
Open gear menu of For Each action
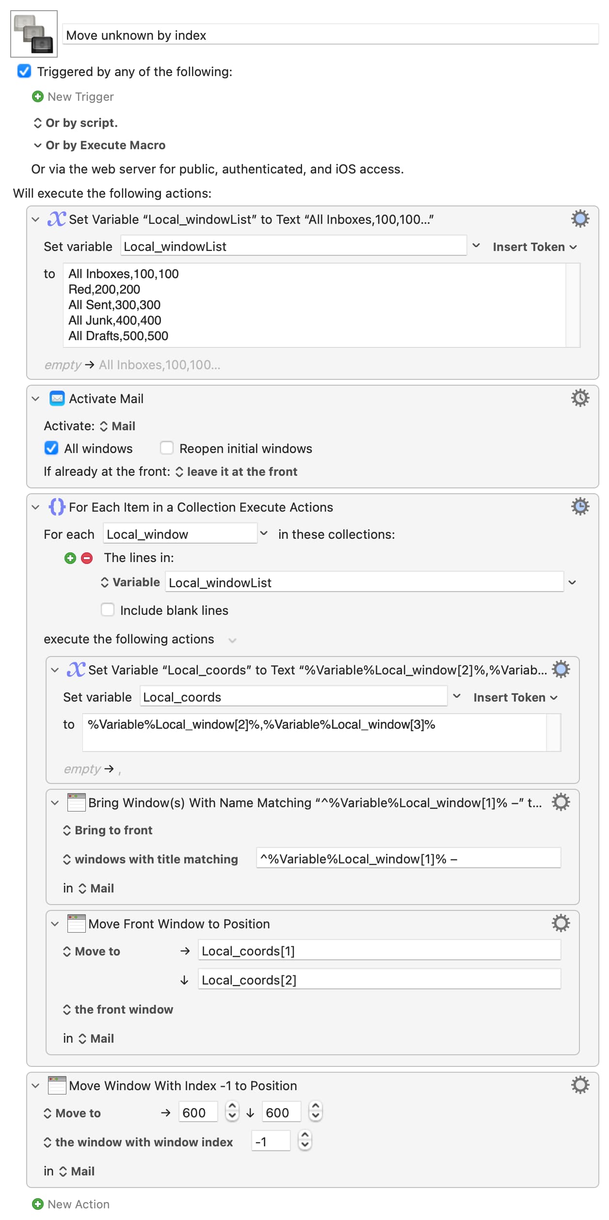click(x=580, y=507)
